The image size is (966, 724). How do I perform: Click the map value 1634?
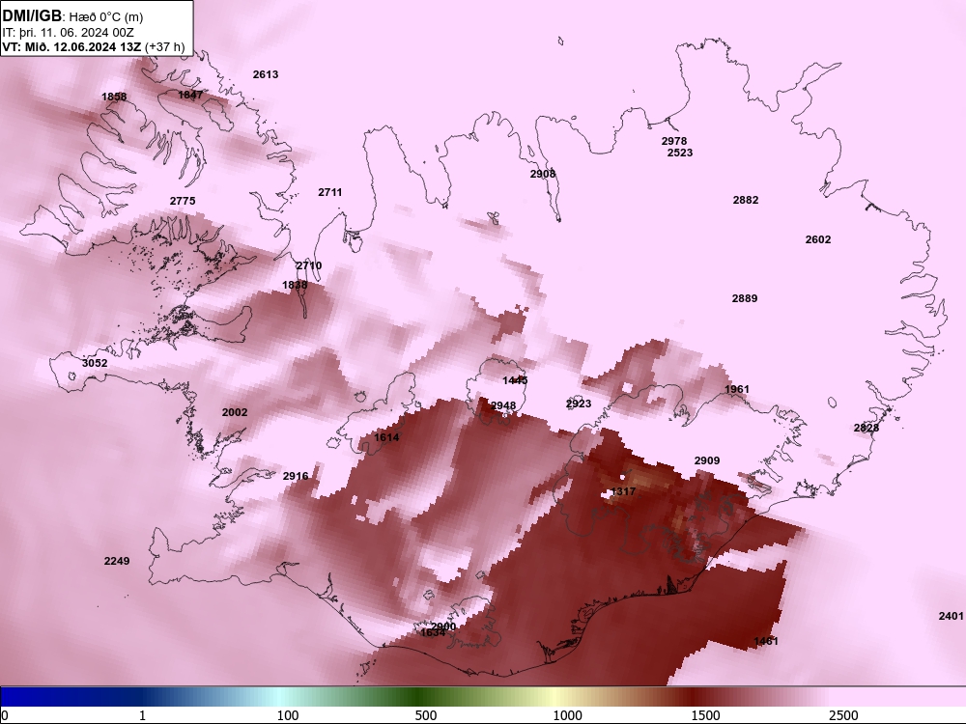tap(433, 633)
